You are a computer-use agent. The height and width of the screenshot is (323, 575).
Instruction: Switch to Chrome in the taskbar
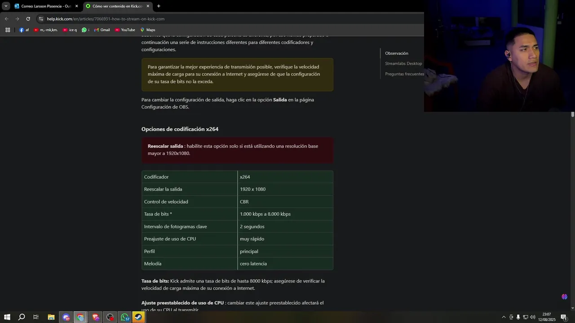tap(80, 317)
